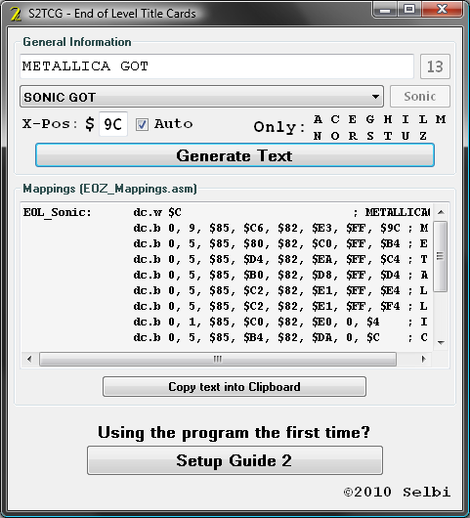Click the METALLICA GOT text input field
This screenshot has height=518, width=470.
pos(217,66)
